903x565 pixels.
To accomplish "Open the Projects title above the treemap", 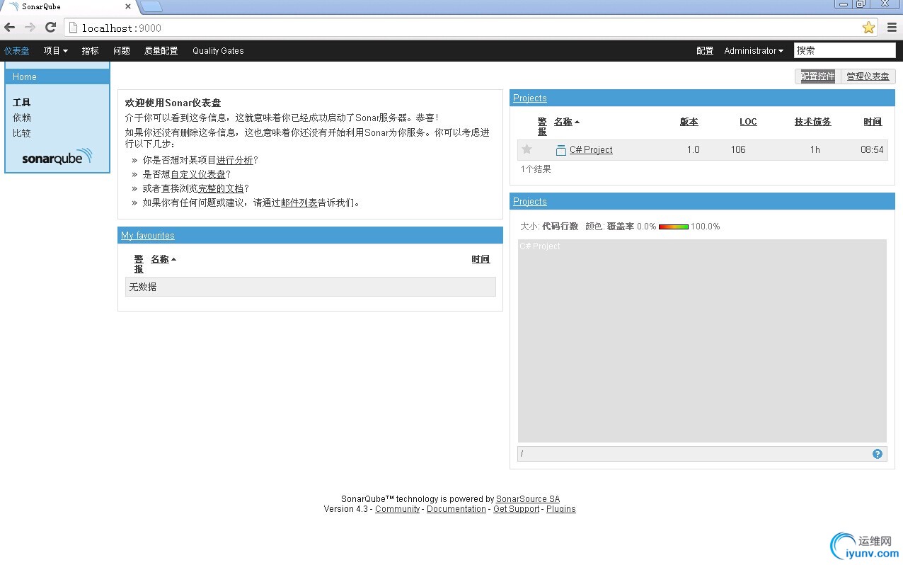I will [529, 202].
